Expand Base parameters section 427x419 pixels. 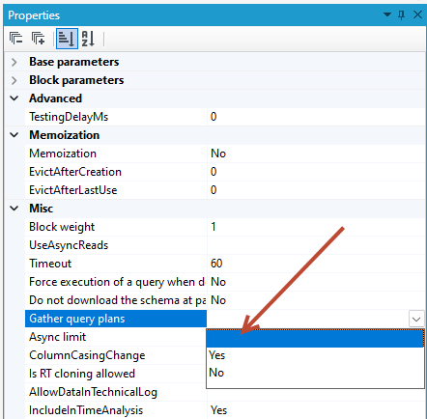click(14, 62)
